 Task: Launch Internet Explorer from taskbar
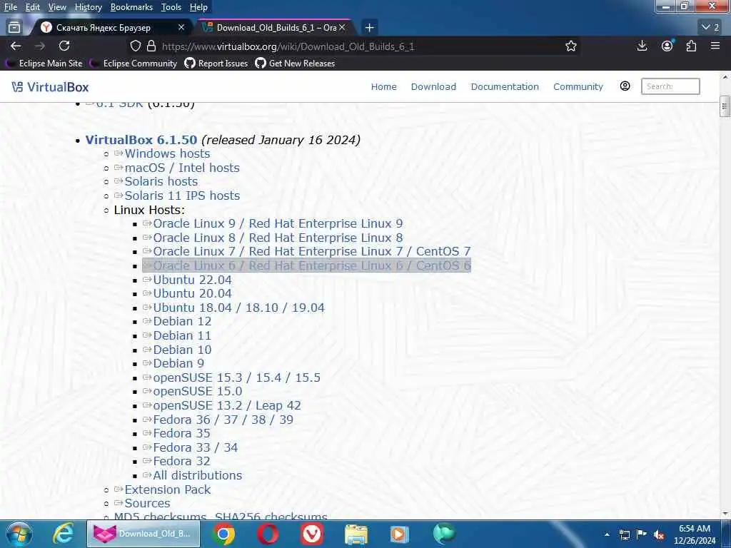pyautogui.click(x=63, y=534)
